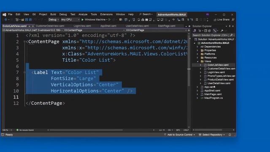This screenshot has width=270, height=152.
Task: Open AdventureWorks.MAUI project scope dropdown
Action: (33, 30)
